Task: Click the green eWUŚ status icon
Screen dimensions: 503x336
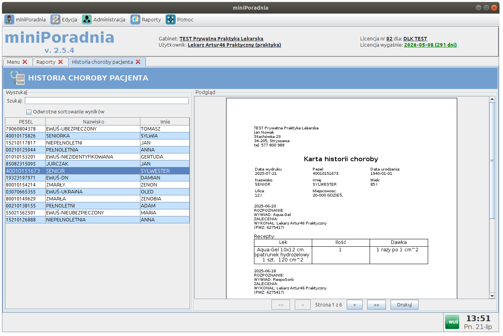Action: [x=452, y=322]
